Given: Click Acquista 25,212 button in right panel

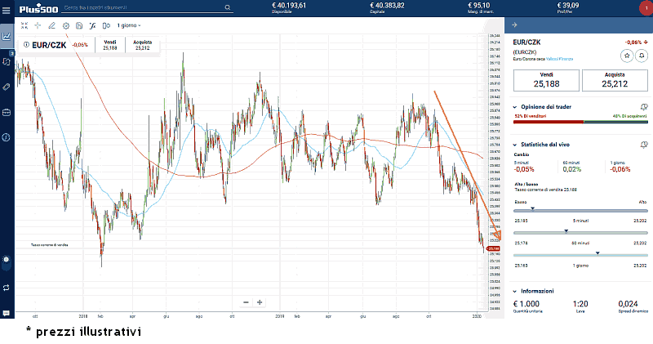Looking at the screenshot, I should click(x=614, y=80).
